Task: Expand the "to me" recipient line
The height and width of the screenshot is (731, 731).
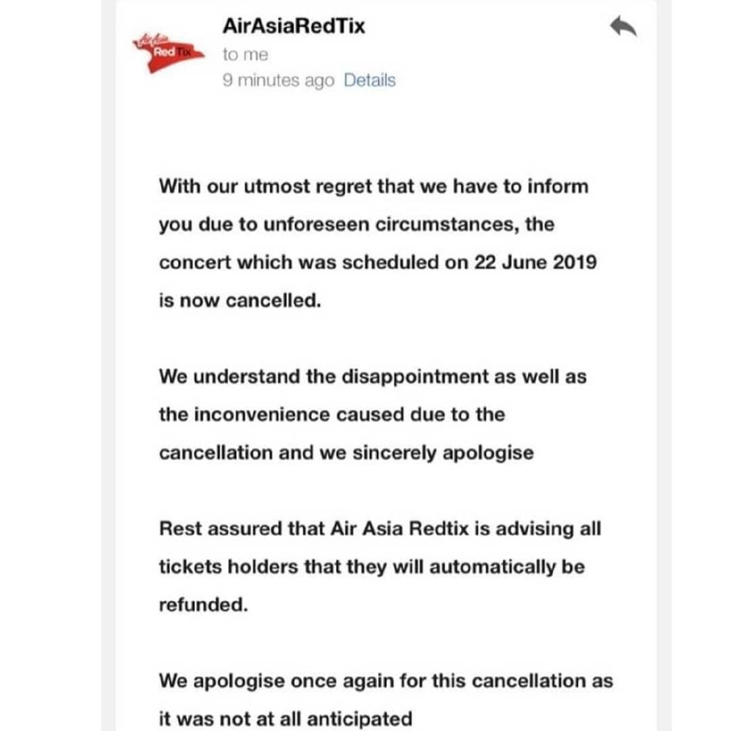Action: tap(245, 55)
